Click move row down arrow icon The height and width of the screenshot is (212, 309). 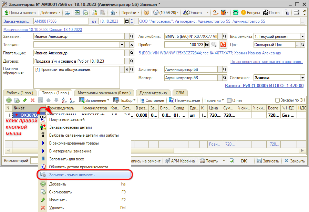click(56, 100)
